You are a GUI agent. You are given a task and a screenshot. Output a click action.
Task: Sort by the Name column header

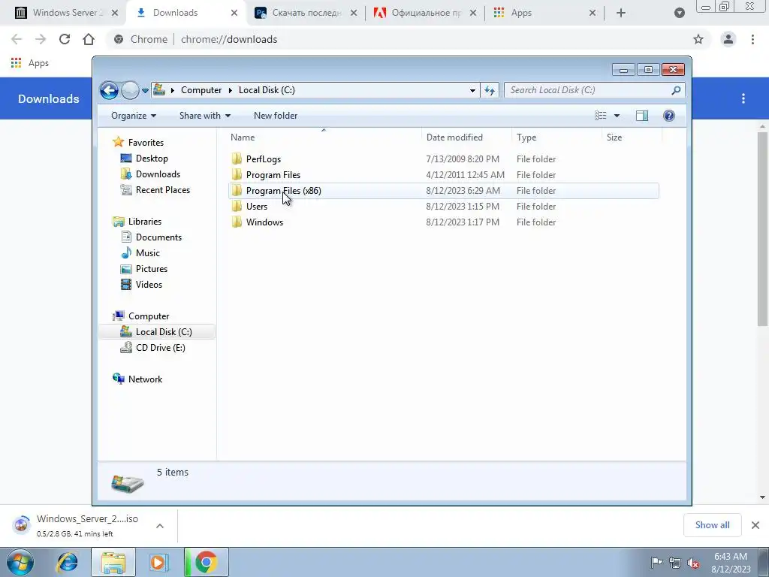click(x=324, y=137)
